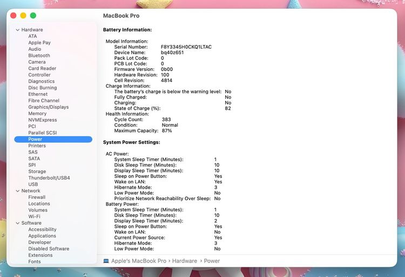Select the Hardware category label
Viewport: 405px width, 277px height.
click(x=32, y=30)
